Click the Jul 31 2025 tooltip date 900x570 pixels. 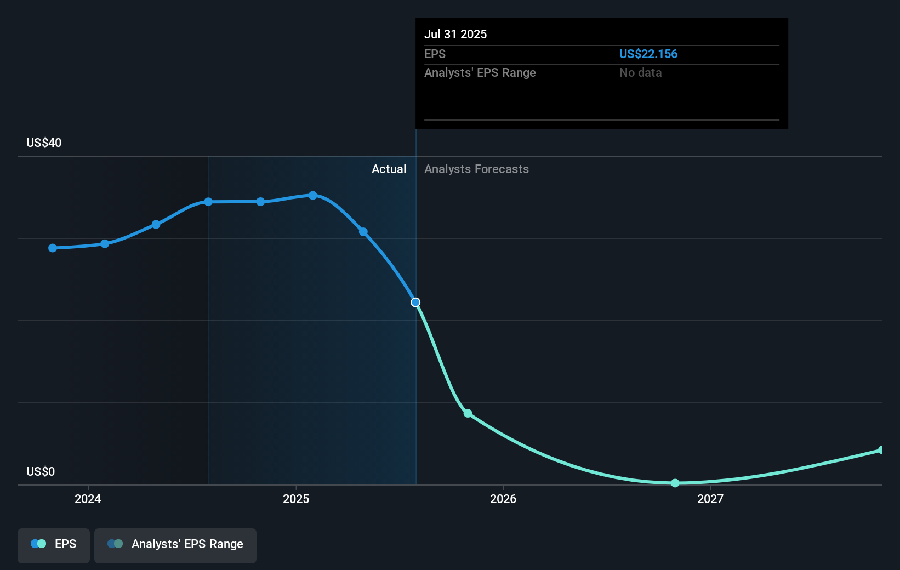(x=455, y=34)
